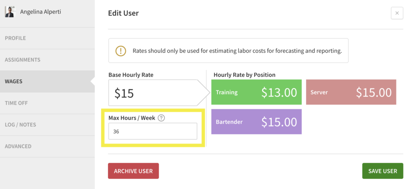The image size is (413, 189).
Task: Click the warning icon in the rates notice
Action: [x=121, y=51]
